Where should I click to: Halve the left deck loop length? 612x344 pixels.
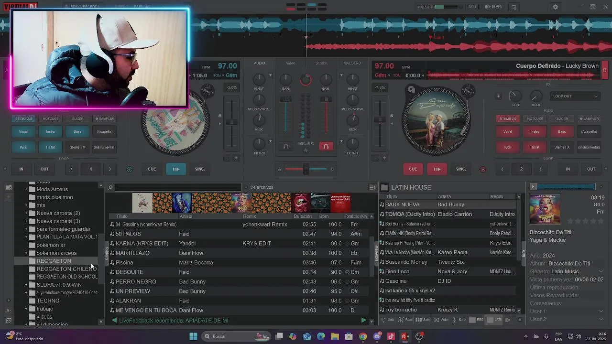[x=72, y=169]
